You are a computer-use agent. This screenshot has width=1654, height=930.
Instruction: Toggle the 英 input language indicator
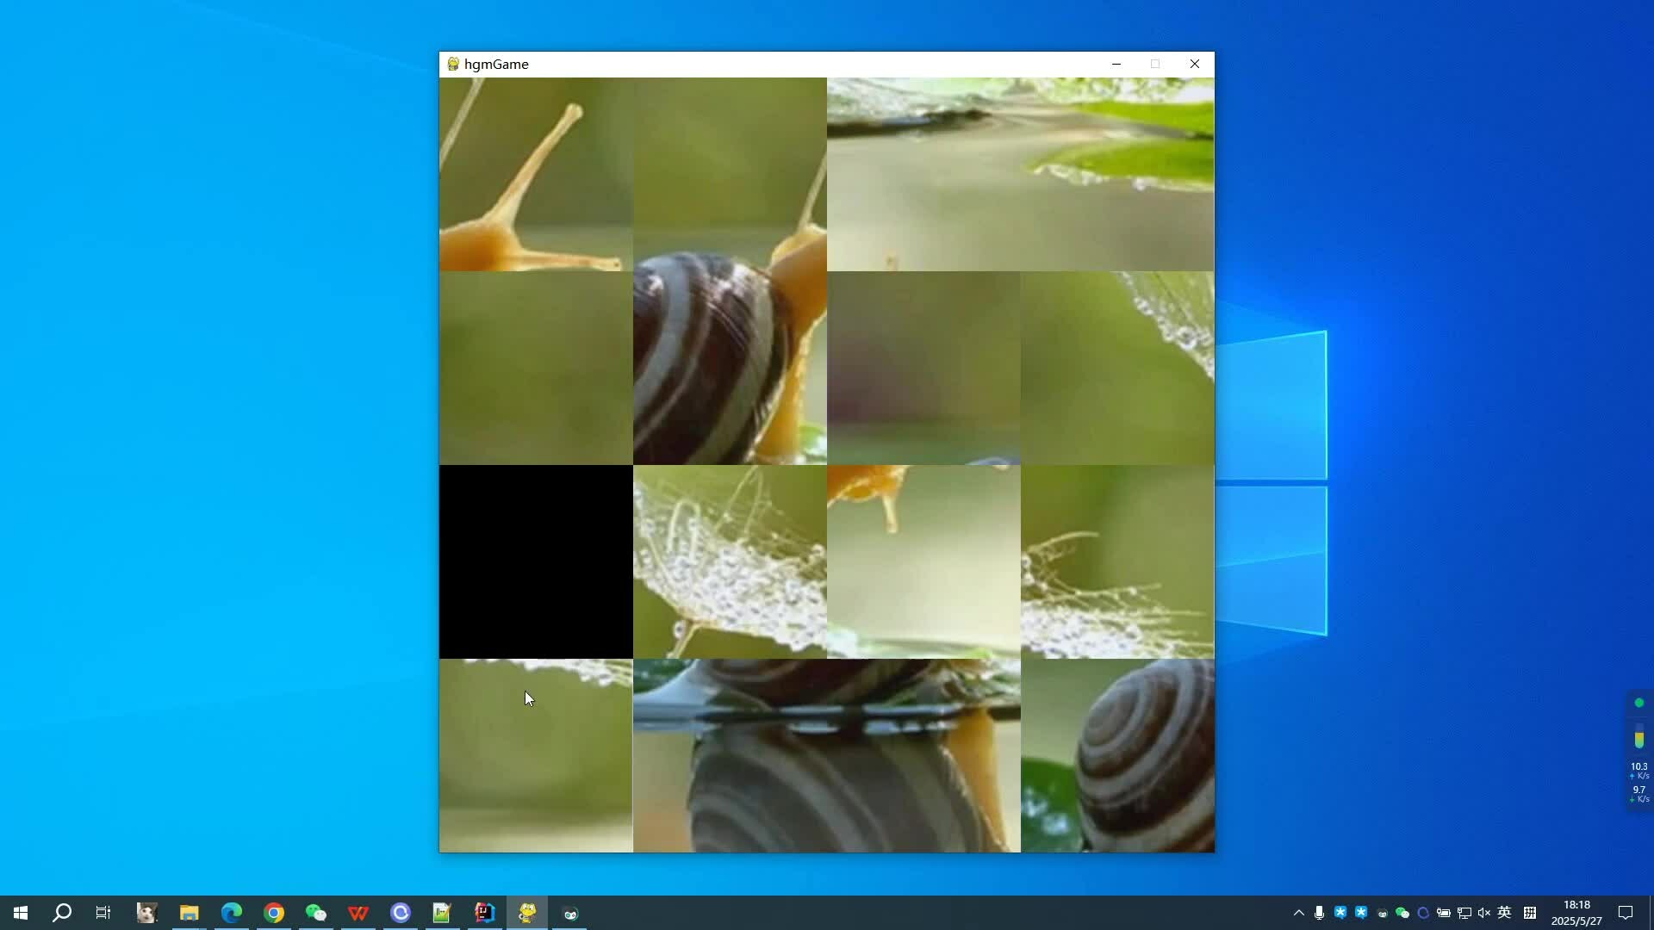pyautogui.click(x=1505, y=913)
